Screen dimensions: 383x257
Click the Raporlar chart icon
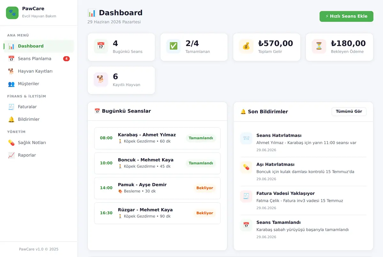[x=11, y=155]
